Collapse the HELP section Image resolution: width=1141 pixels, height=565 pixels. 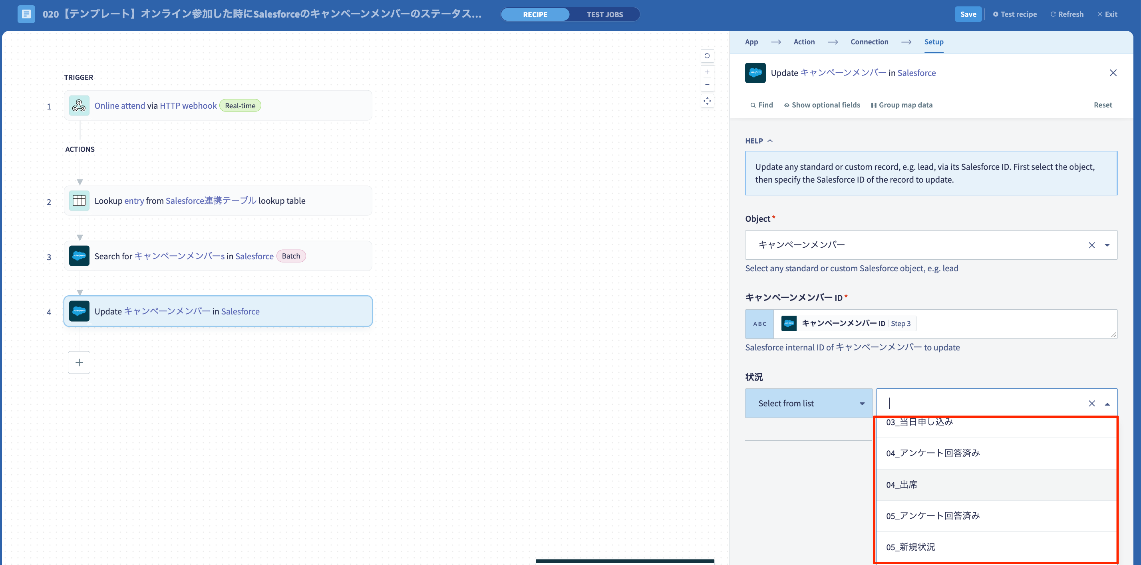point(759,141)
